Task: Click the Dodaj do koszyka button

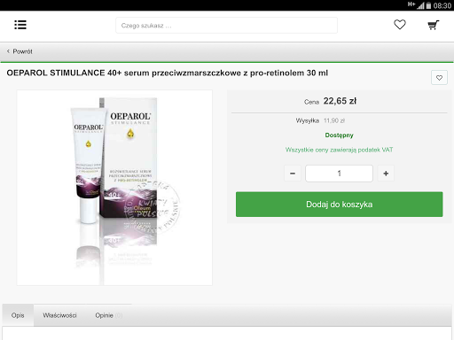Action: pyautogui.click(x=340, y=205)
